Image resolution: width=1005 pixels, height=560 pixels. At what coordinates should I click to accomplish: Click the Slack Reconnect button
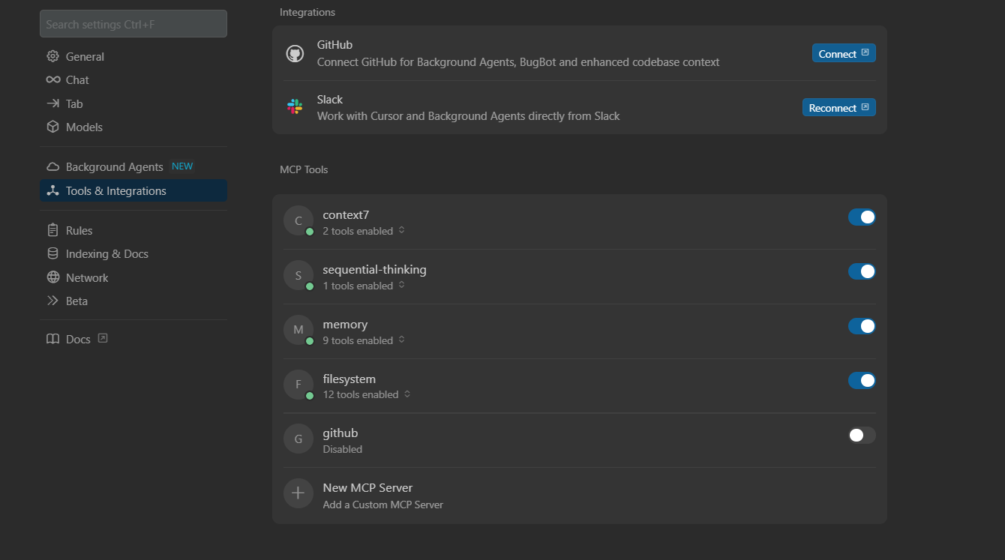pos(838,107)
